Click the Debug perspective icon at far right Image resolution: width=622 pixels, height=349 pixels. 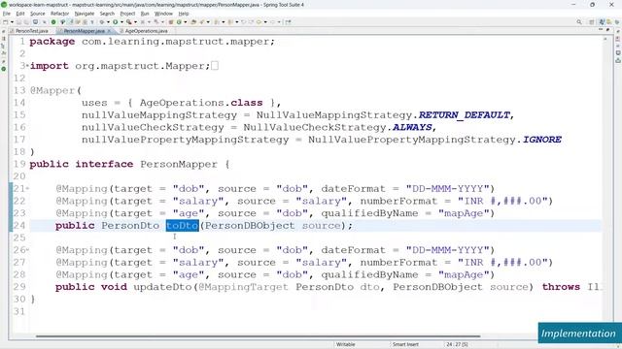click(x=617, y=22)
